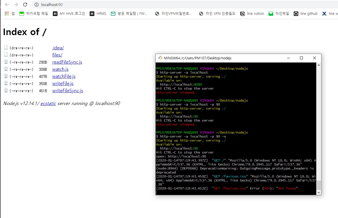
Task: Click the browser forward arrow
Action: 16,5
